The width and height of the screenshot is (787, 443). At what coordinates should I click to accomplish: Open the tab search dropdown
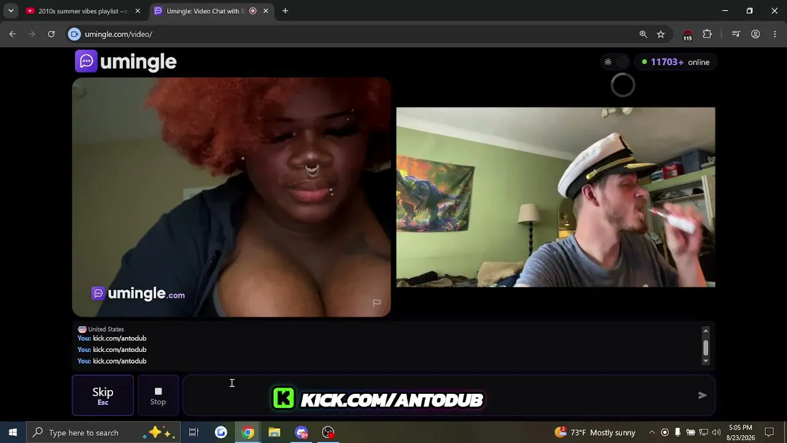10,11
